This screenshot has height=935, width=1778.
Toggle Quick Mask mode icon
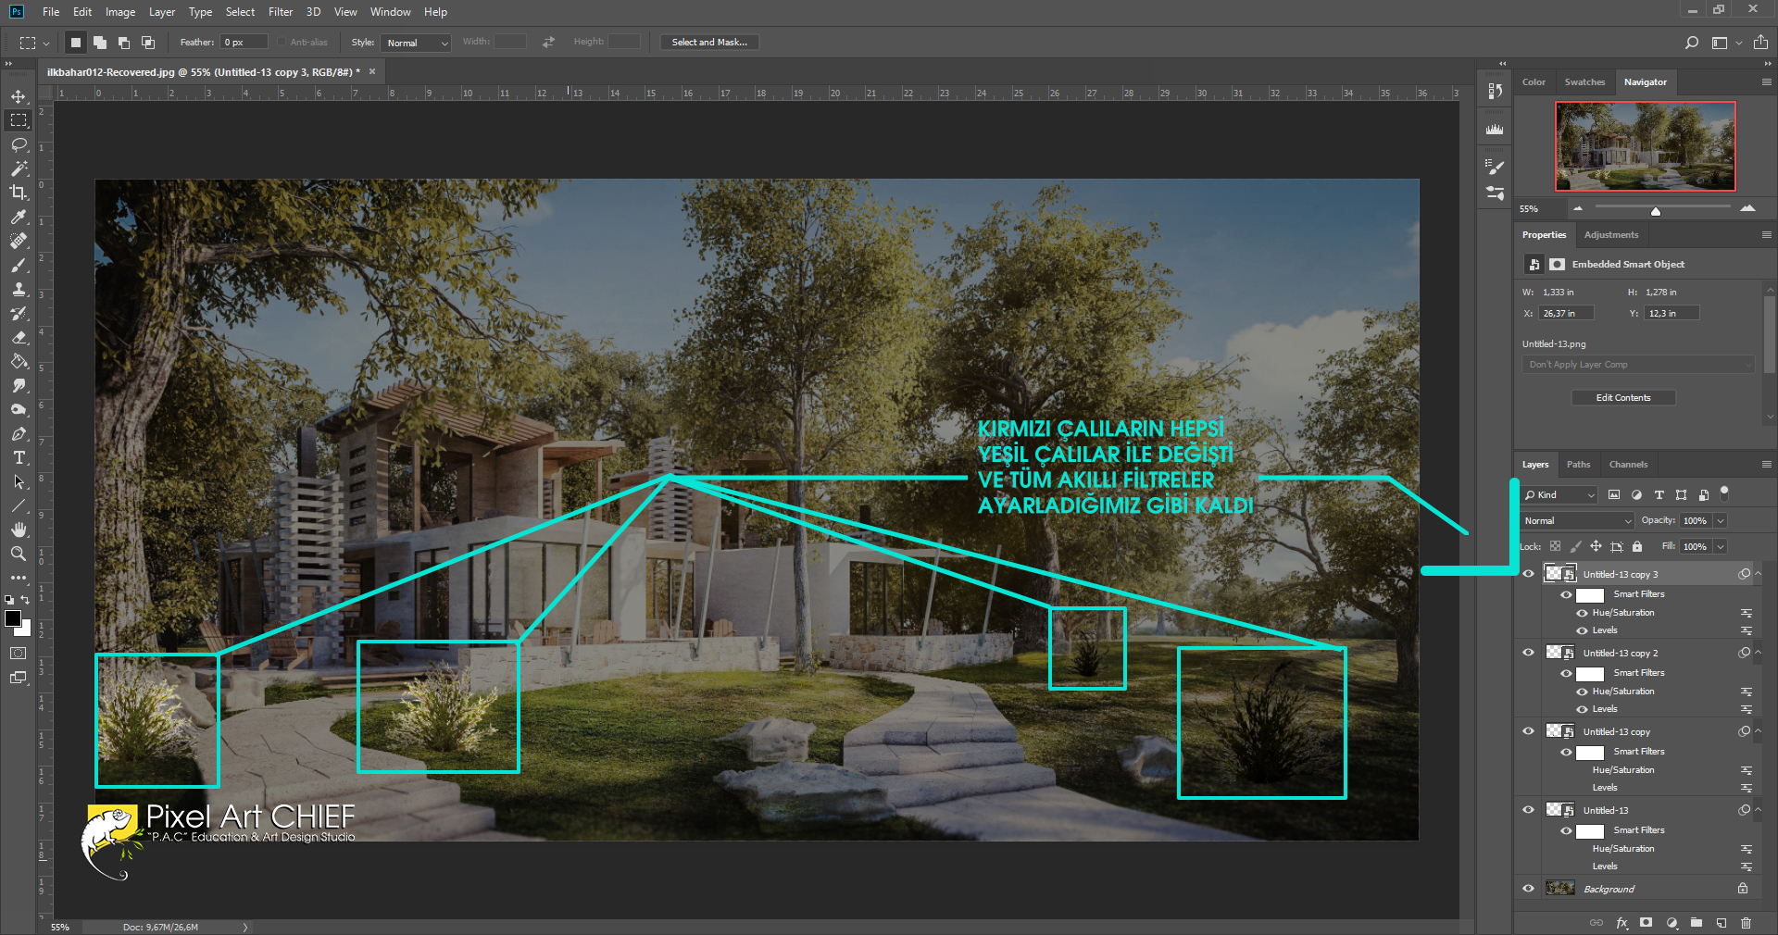19,654
